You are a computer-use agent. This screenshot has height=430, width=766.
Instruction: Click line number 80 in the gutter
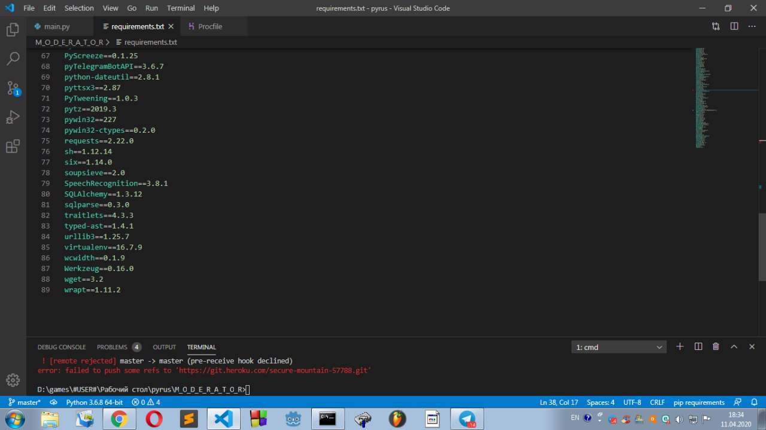[x=45, y=194]
